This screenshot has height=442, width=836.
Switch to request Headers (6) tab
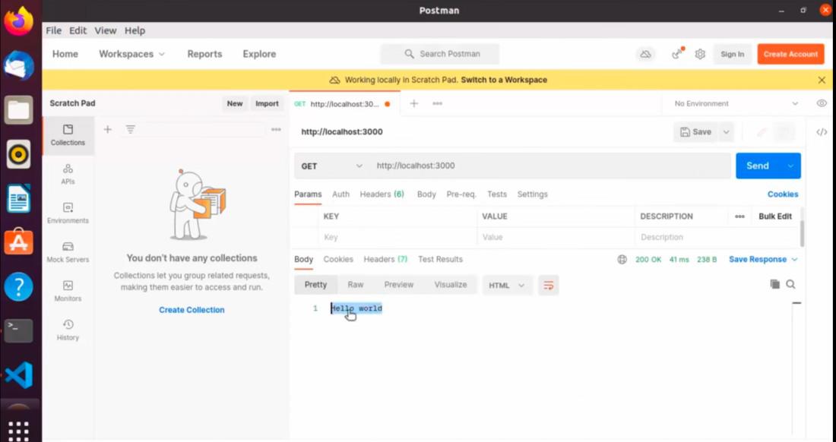point(382,194)
